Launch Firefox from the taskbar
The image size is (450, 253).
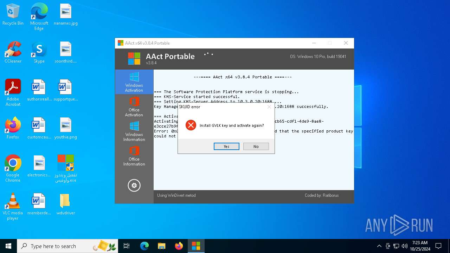pyautogui.click(x=179, y=246)
